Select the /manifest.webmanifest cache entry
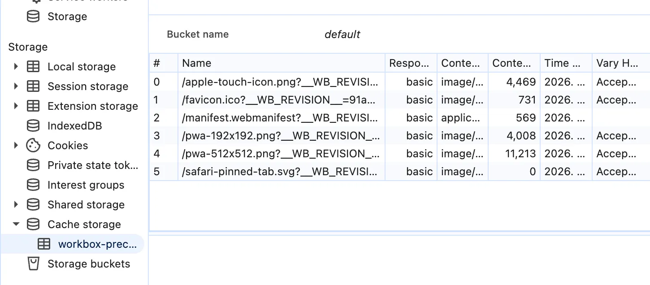The image size is (650, 285). tap(400, 118)
